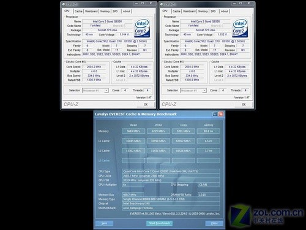The width and height of the screenshot is (306, 230).
Task: Click Memory Read value 5683 MB/s
Action: [133, 131]
